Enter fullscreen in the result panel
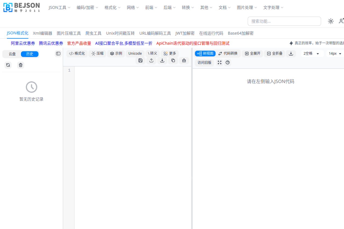 [x=220, y=63]
